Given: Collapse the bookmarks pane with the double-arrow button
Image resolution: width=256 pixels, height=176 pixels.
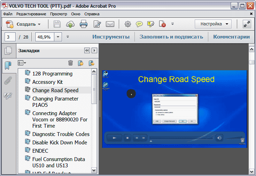Looking at the screenshot, I should pyautogui.click(x=87, y=50).
